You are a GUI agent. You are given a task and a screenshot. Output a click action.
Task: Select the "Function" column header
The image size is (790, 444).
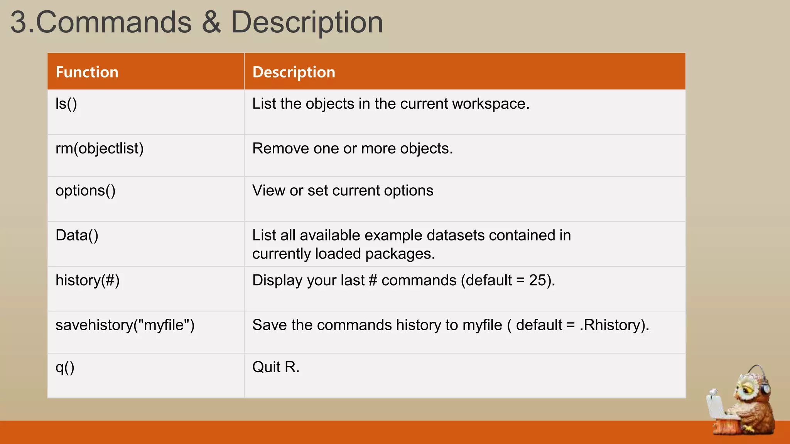point(146,72)
